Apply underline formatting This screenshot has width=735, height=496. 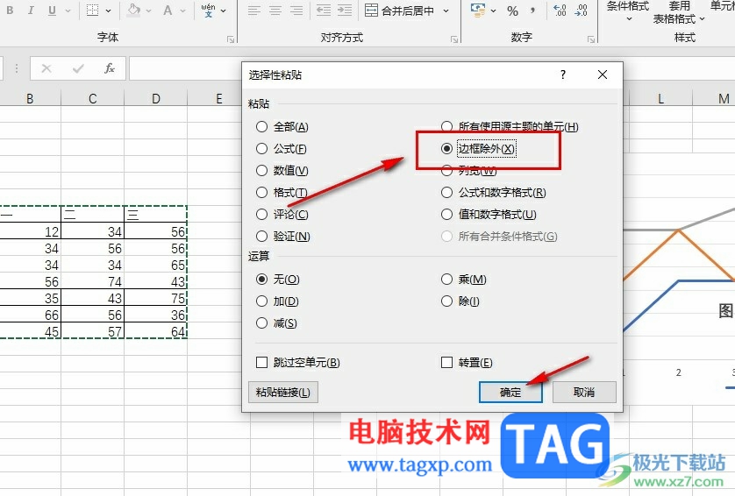(52, 11)
